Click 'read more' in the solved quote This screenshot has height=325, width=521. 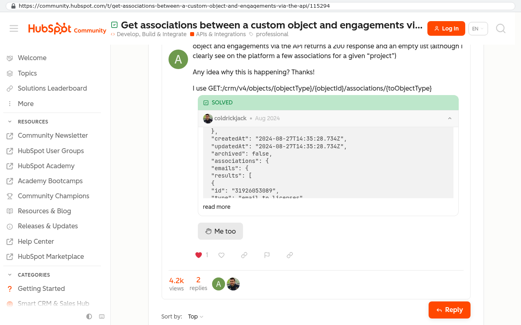[x=217, y=207]
